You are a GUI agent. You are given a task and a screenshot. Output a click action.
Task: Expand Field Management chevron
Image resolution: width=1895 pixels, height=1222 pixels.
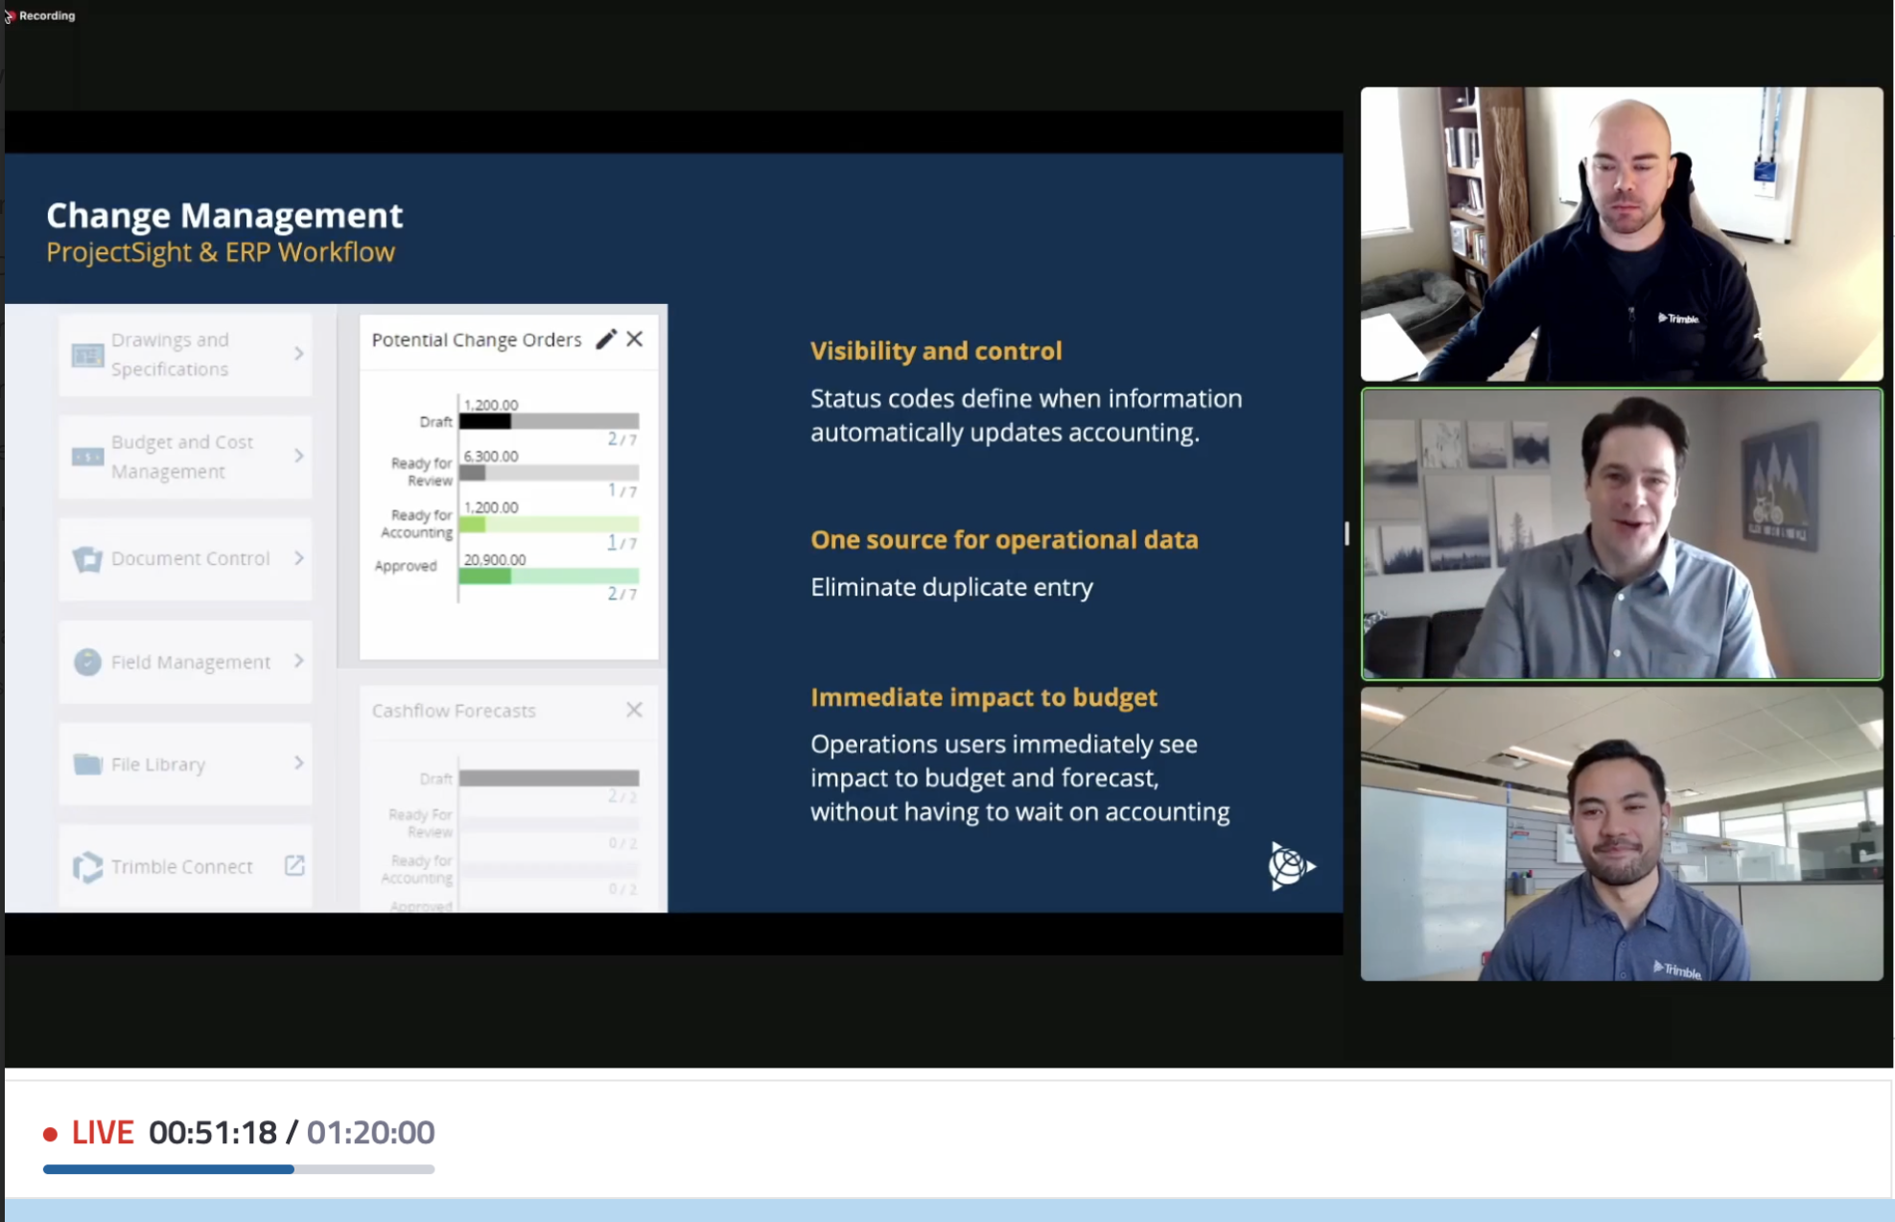coord(299,661)
